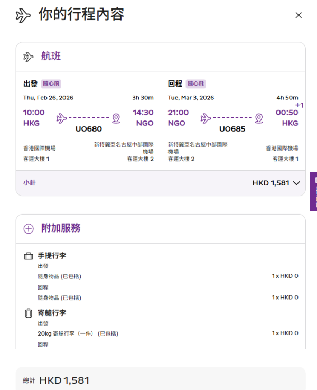This screenshot has height=390, width=317.
Task: Click the departing plane icon for flight UO685
Action: pyautogui.click(x=206, y=118)
